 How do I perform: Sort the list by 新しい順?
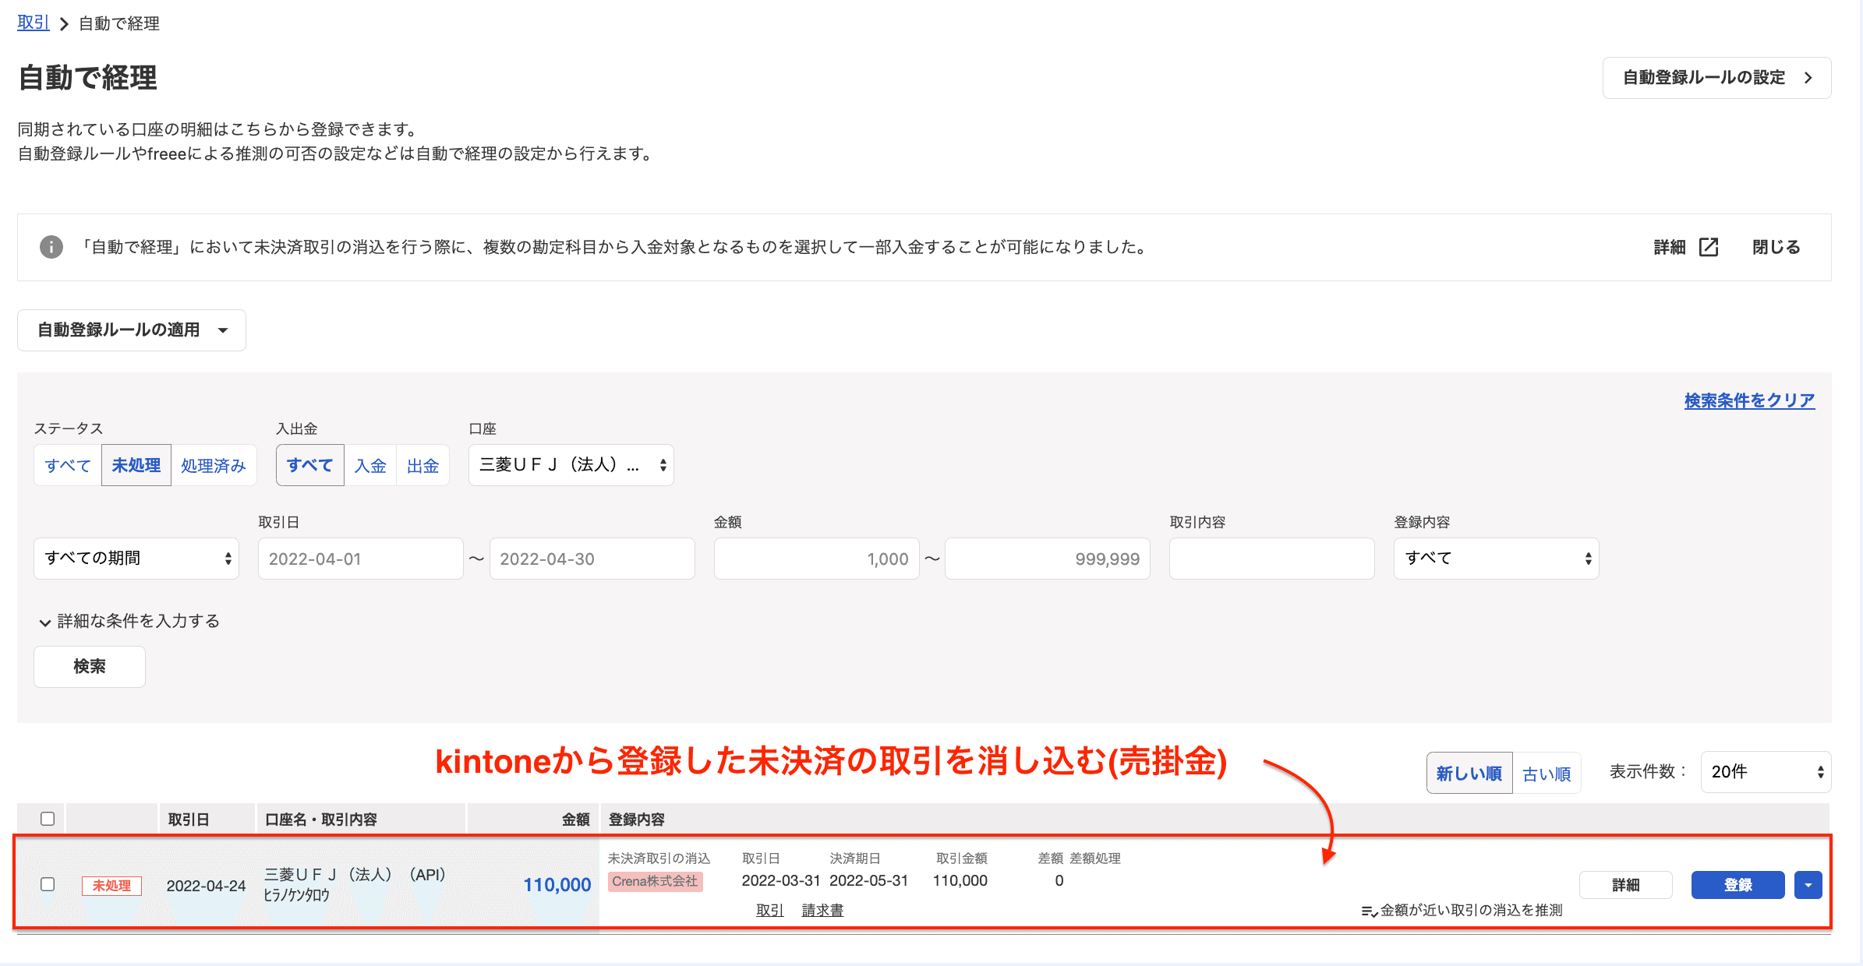(1469, 773)
